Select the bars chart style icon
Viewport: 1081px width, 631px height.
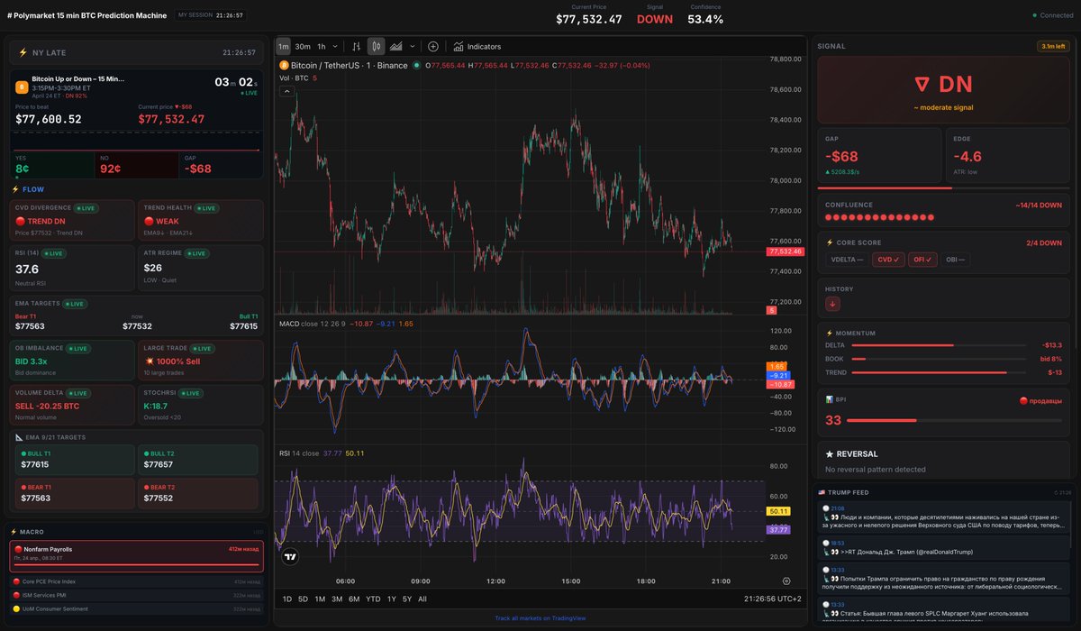(357, 46)
